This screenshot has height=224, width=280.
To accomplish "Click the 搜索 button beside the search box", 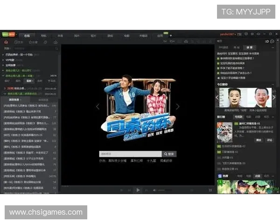I will pyautogui.click(x=169, y=154).
